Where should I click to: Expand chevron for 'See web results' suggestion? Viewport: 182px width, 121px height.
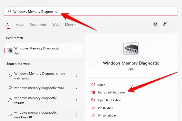[77, 76]
